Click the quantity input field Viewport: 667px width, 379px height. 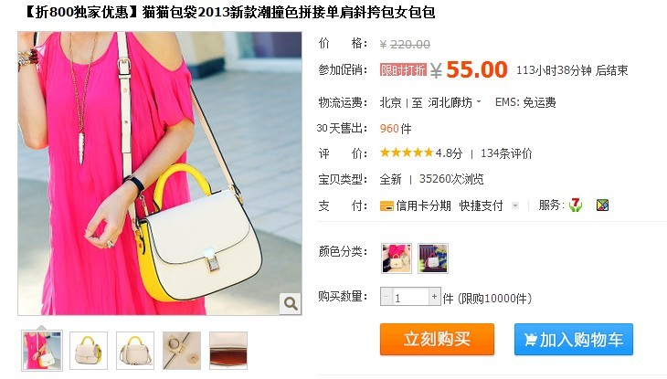410,297
